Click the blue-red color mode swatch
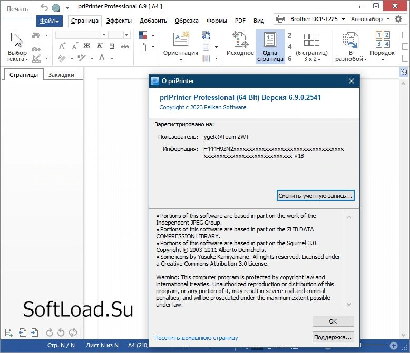 click(143, 35)
